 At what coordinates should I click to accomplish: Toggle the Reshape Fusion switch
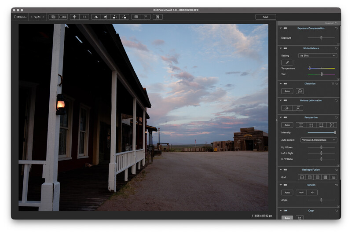tap(285, 170)
